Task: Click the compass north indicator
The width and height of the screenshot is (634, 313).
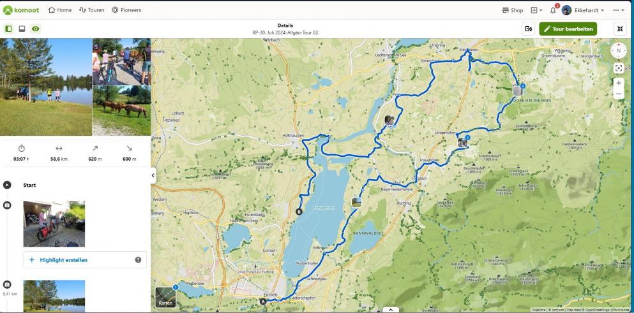Action: point(618,51)
